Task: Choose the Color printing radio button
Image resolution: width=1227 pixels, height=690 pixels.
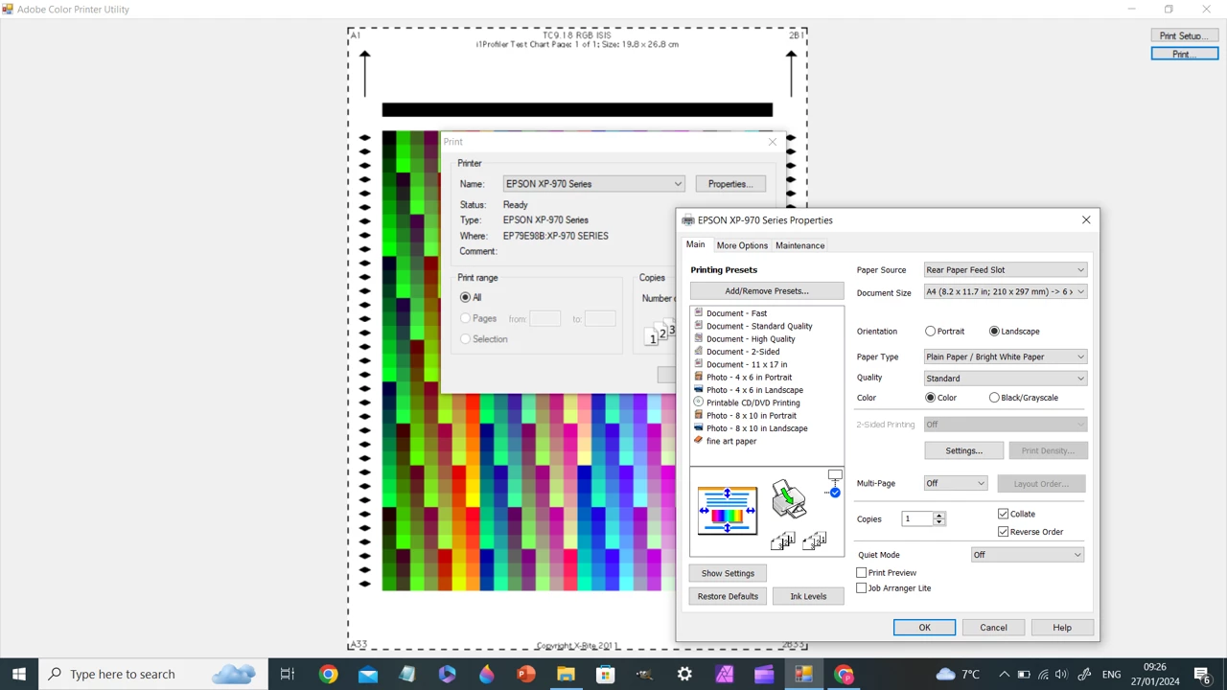Action: [x=930, y=398]
